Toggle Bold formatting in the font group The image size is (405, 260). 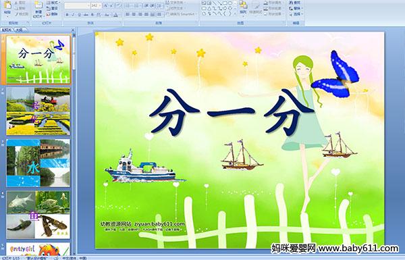pos(67,15)
